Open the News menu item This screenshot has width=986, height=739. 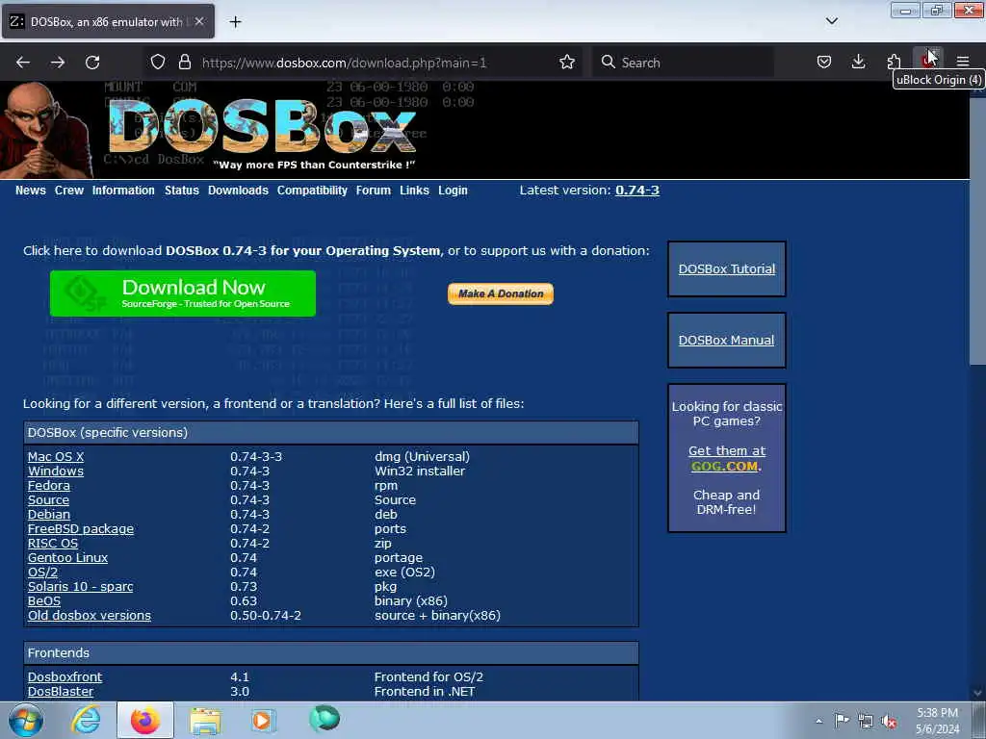30,191
